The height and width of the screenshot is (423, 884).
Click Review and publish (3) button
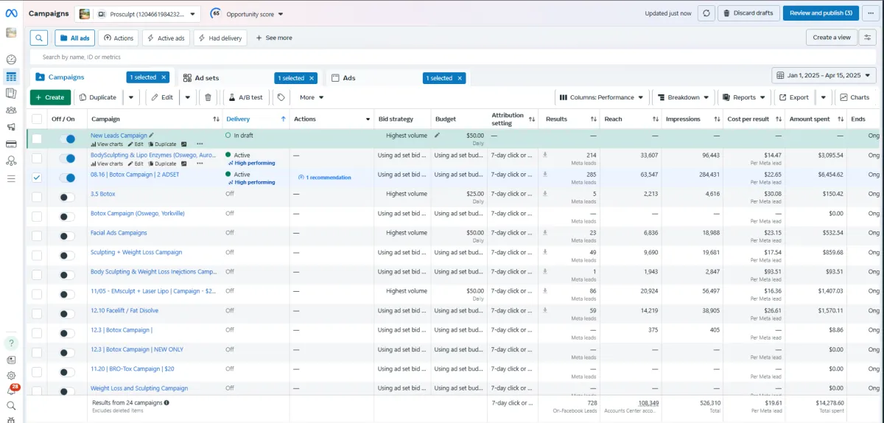pyautogui.click(x=821, y=13)
